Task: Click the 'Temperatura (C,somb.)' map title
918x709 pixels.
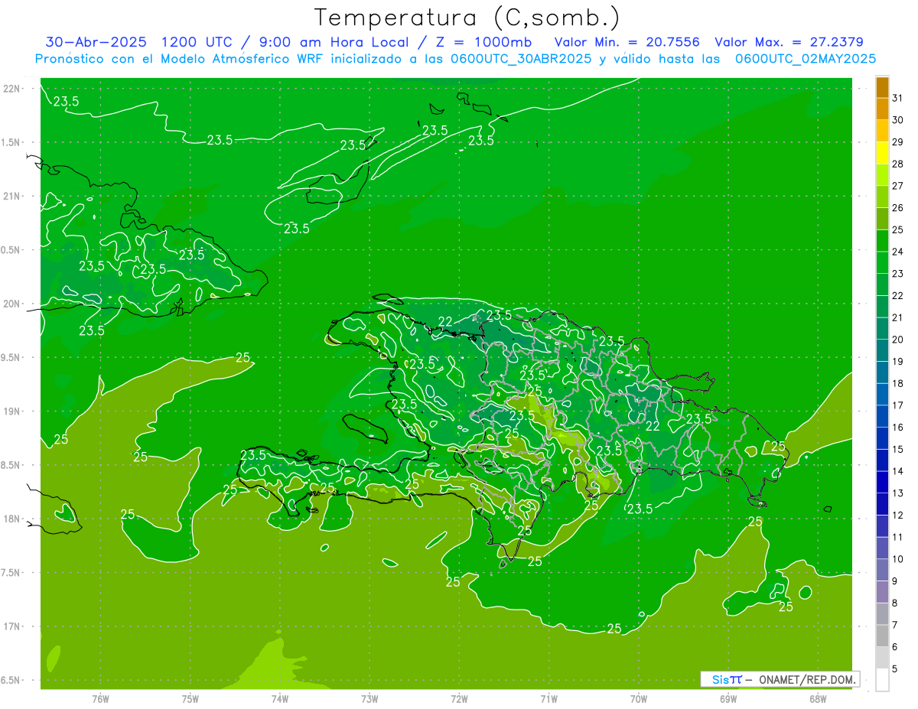Action: click(467, 18)
